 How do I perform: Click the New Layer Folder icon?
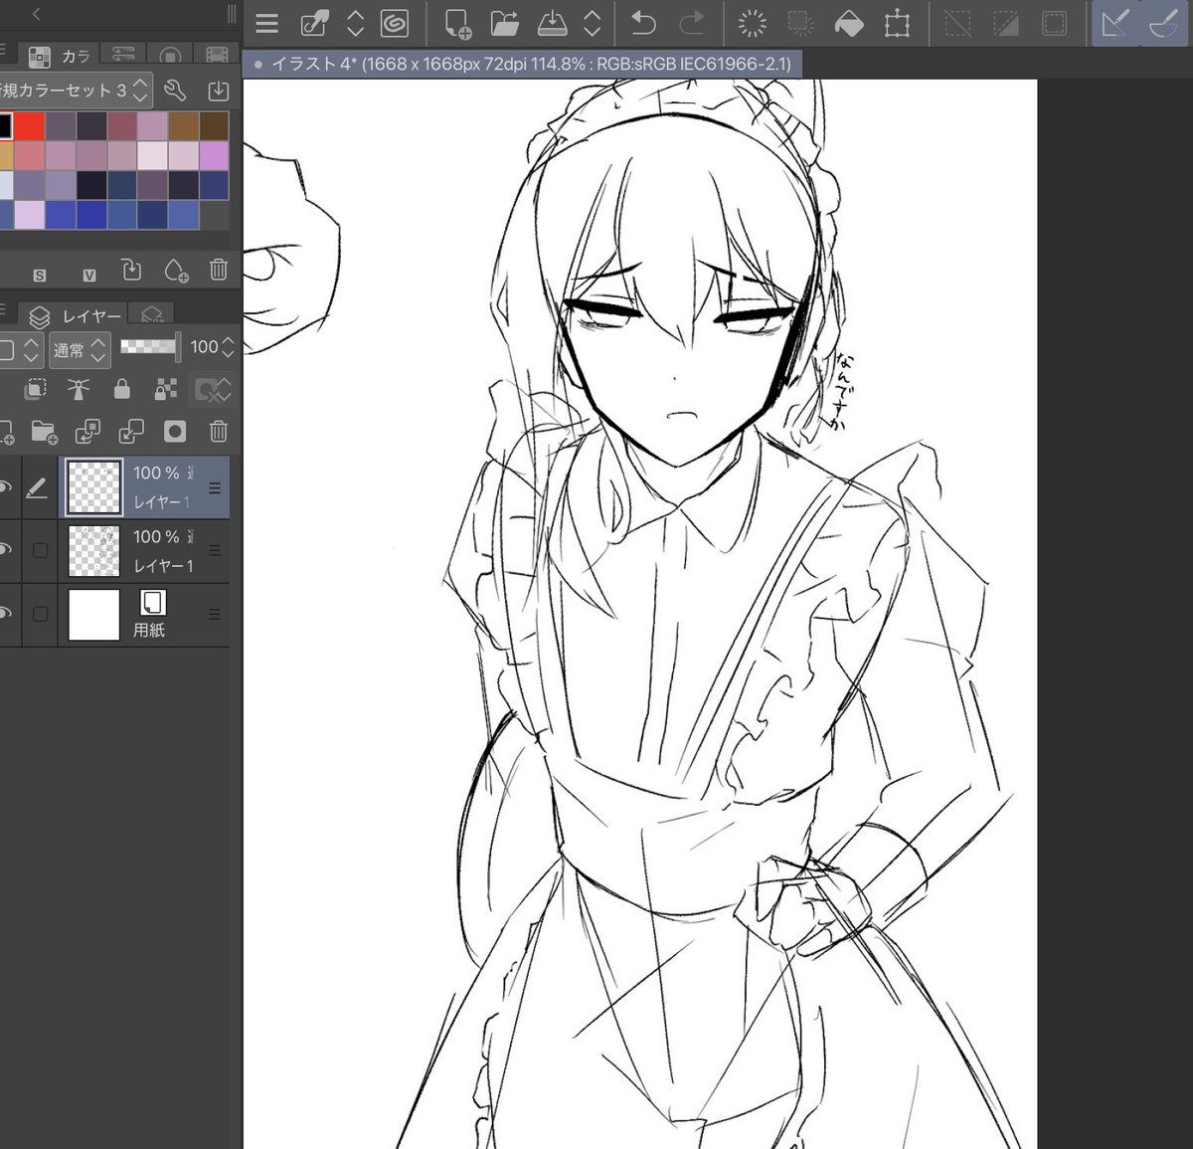click(44, 431)
